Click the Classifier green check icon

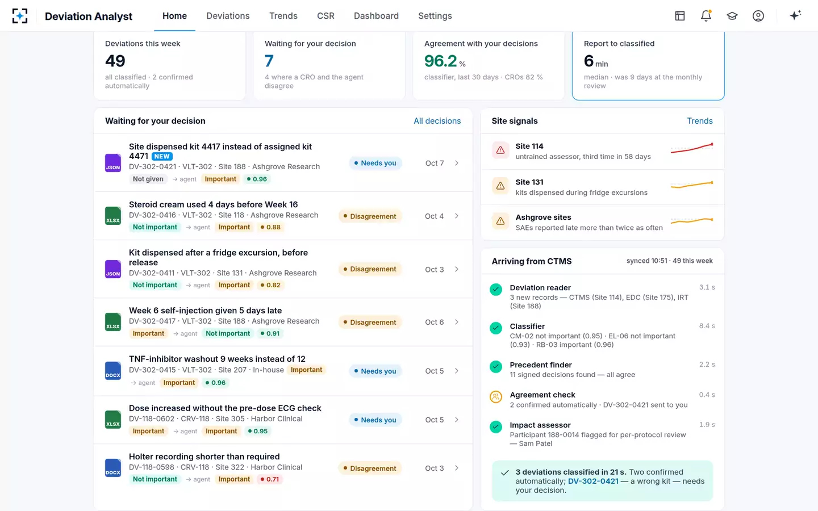click(496, 328)
